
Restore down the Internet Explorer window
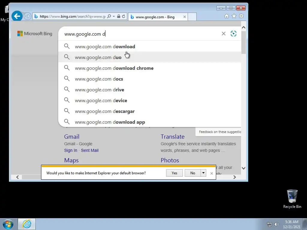pos(231,8)
